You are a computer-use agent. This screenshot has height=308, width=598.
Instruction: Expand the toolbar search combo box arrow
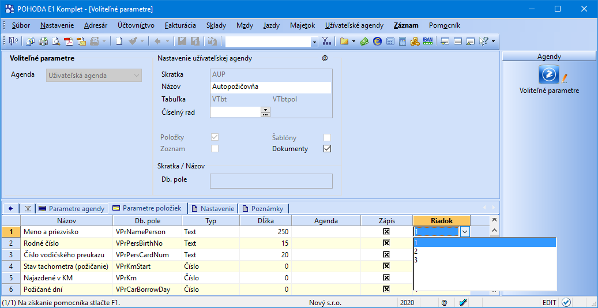[x=314, y=42]
